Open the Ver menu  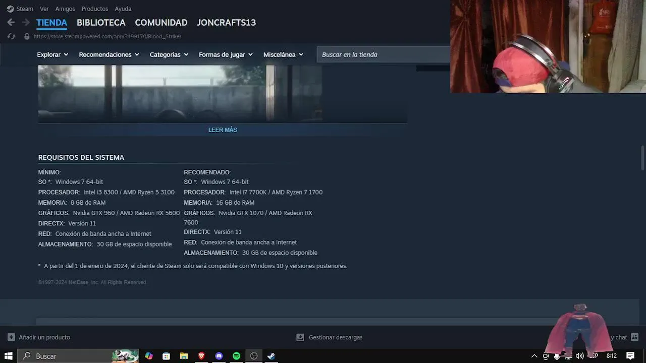tap(44, 9)
